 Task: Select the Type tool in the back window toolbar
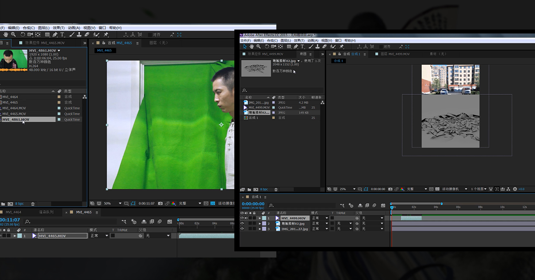62,34
